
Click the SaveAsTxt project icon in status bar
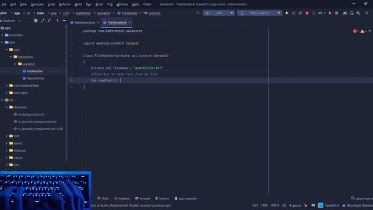coord(321,205)
